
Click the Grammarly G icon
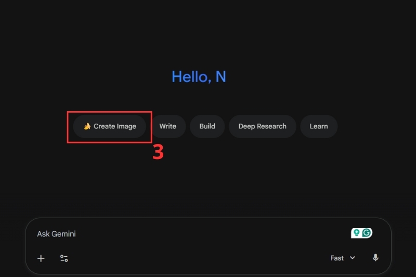pyautogui.click(x=367, y=233)
